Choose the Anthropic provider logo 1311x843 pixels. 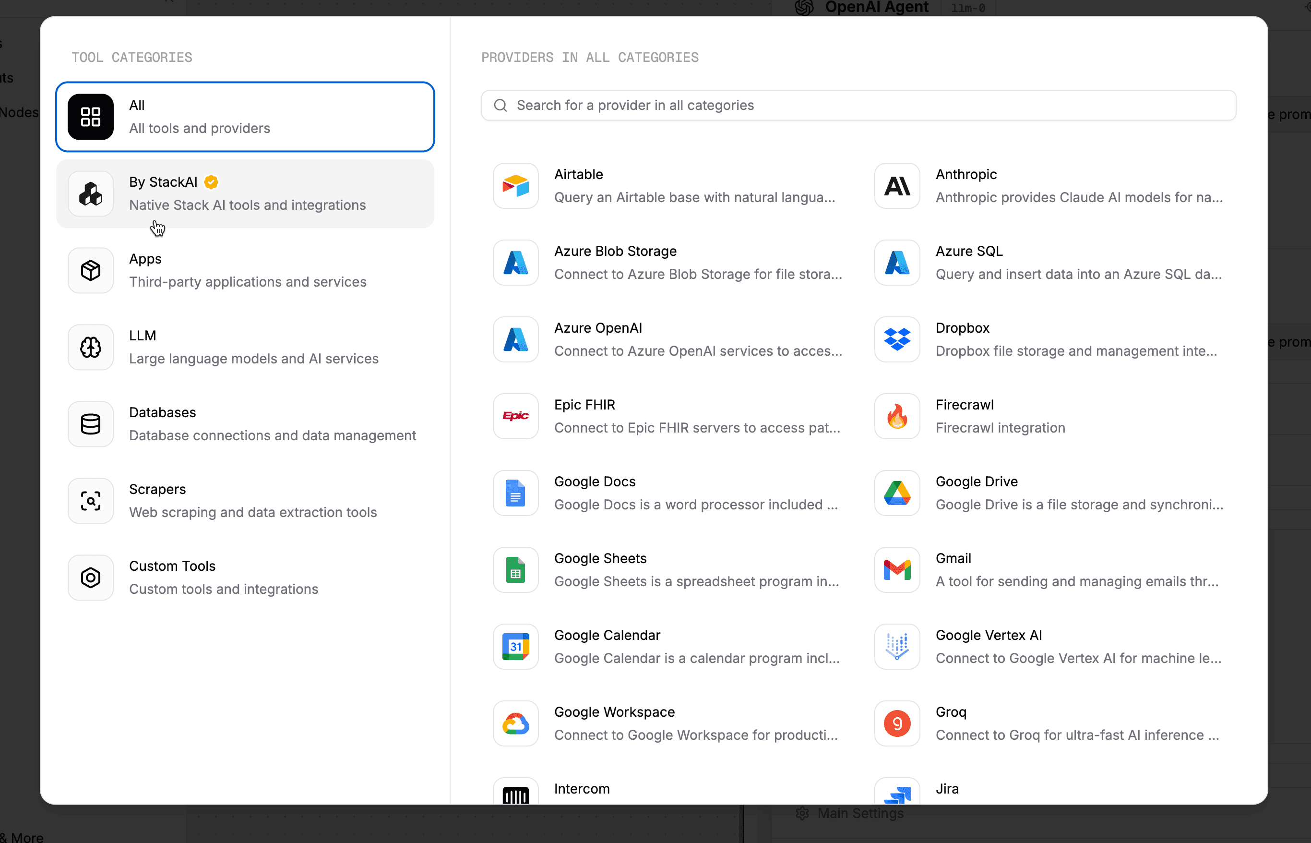pyautogui.click(x=897, y=186)
